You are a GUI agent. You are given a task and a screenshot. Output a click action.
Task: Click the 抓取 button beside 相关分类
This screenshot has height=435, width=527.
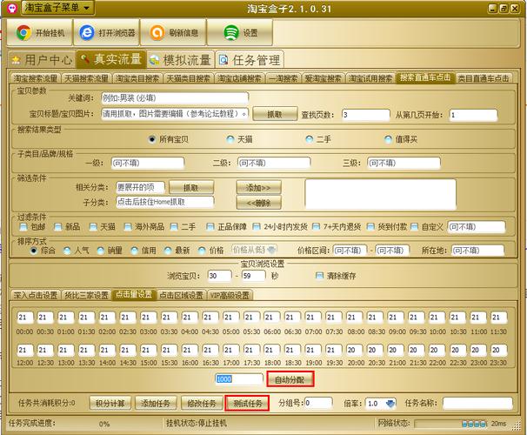coord(191,187)
